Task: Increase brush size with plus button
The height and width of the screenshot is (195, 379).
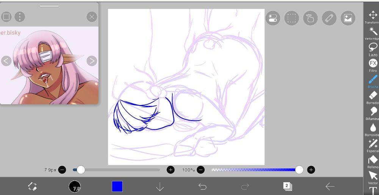Action: point(171,170)
